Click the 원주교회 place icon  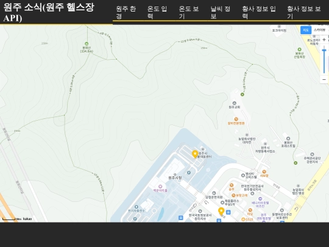coord(235,103)
